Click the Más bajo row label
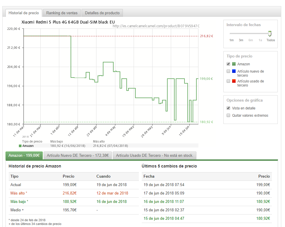 [x=19, y=201]
